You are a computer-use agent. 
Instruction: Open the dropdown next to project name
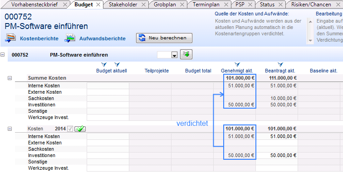click(174, 55)
